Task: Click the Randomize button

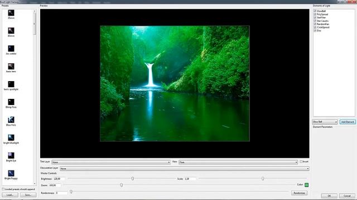Action: (299, 193)
